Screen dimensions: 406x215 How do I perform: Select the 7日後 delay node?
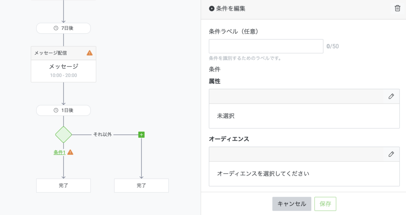pyautogui.click(x=63, y=29)
